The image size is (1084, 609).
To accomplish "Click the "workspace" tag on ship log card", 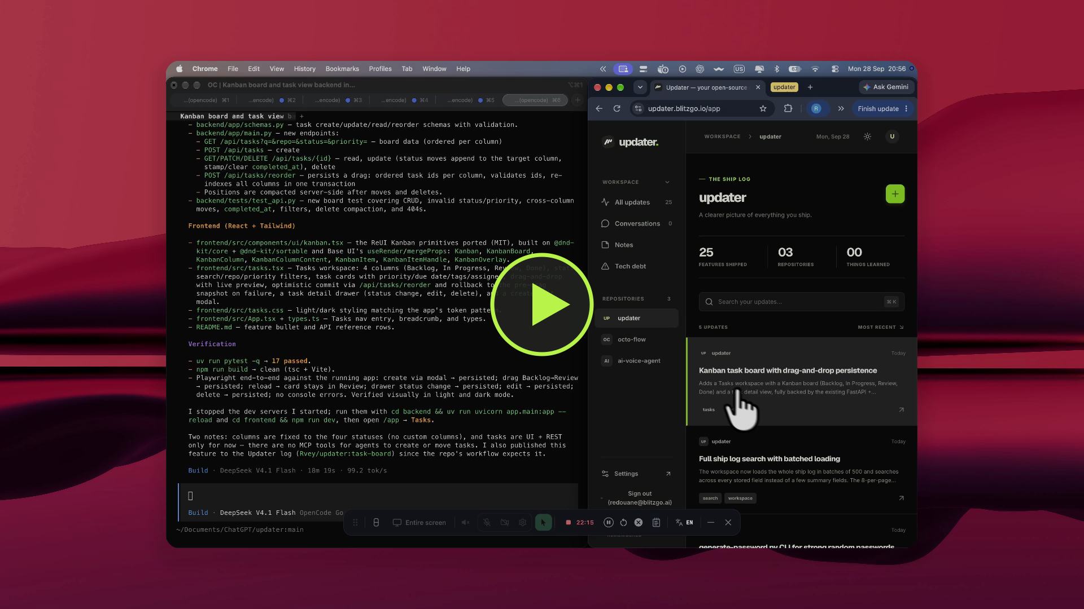I will coord(740,498).
